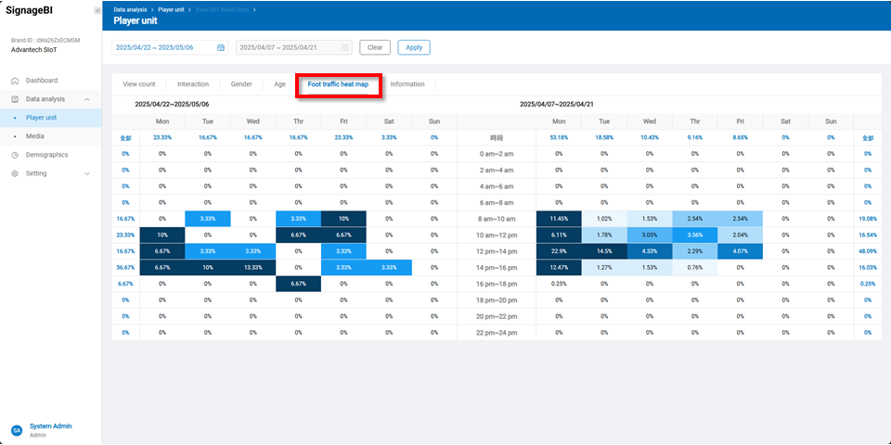The height and width of the screenshot is (445, 891).
Task: Click the 22.9% Monday heat map cell
Action: coord(559,251)
